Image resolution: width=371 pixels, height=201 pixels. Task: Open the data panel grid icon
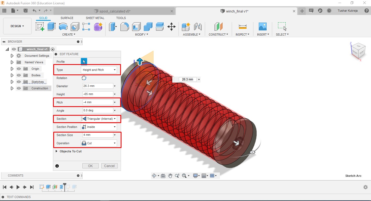coord(4,11)
